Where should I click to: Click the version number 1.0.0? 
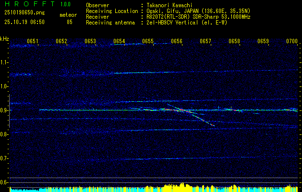coord(65,4)
